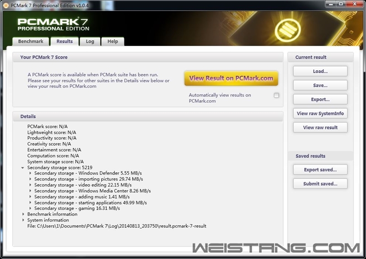Switch to the Benchmark tab
This screenshot has width=366, height=259.
(x=31, y=41)
